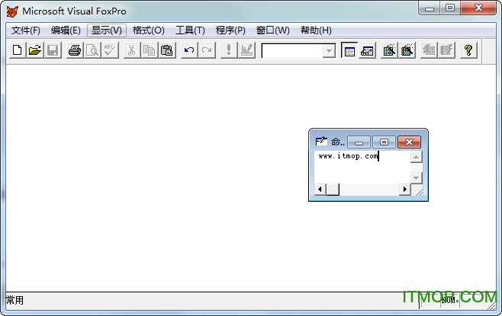Open the 程序(P) menu
Viewport: 502px width, 316px height.
pos(230,30)
